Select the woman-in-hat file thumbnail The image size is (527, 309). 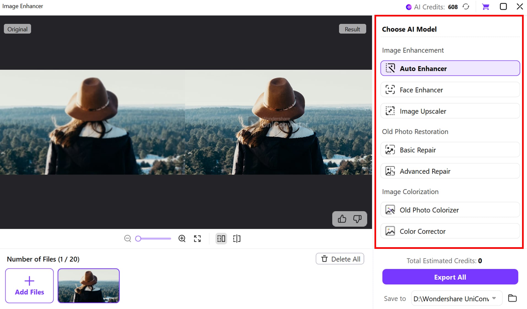coord(89,286)
